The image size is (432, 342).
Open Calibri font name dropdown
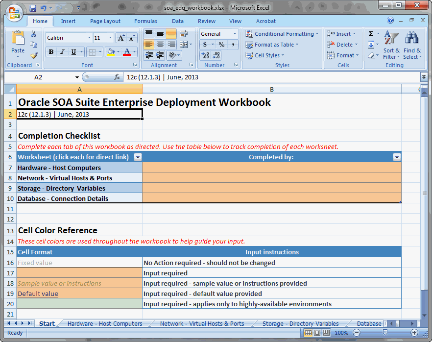(x=89, y=38)
